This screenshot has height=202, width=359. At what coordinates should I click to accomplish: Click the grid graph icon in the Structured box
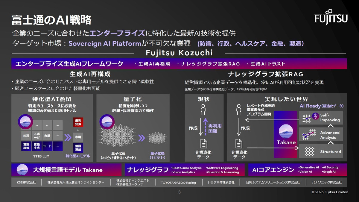309,151
